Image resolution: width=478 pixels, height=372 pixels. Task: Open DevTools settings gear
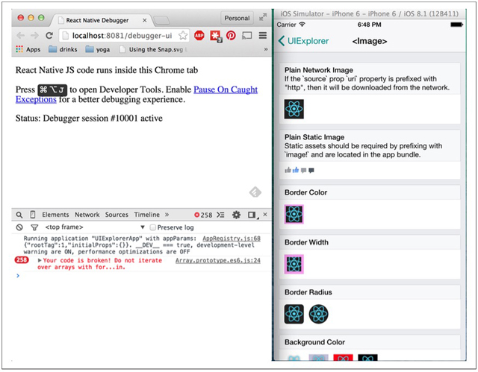[236, 215]
